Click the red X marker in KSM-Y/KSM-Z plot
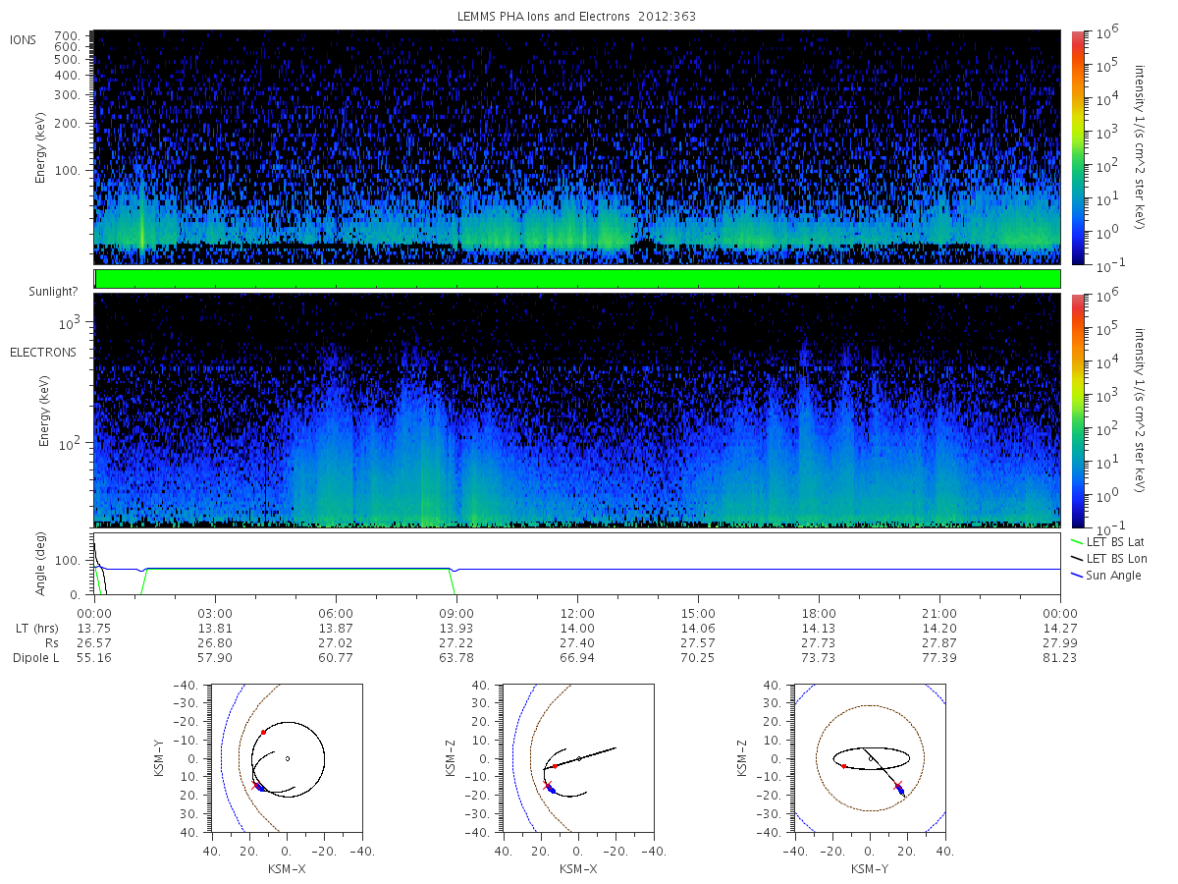Screen dimensions: 1178x884 897,785
